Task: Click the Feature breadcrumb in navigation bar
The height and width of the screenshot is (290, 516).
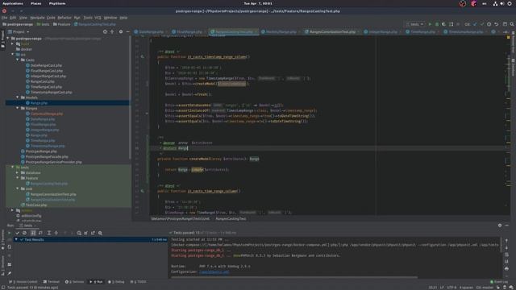Action: pos(62,24)
